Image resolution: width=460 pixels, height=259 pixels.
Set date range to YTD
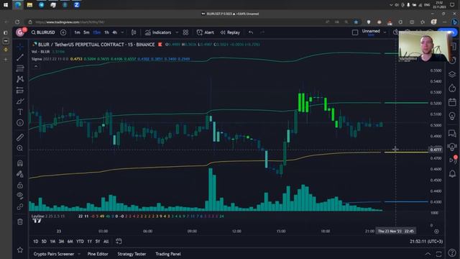80,242
